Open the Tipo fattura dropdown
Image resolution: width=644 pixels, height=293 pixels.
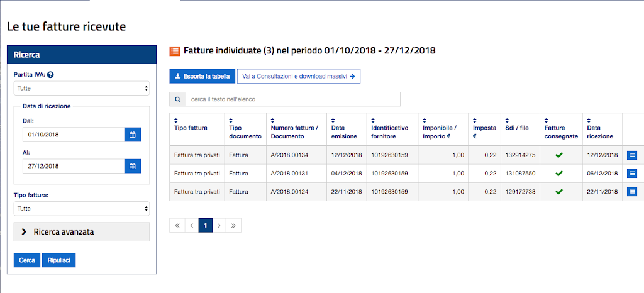pyautogui.click(x=82, y=208)
